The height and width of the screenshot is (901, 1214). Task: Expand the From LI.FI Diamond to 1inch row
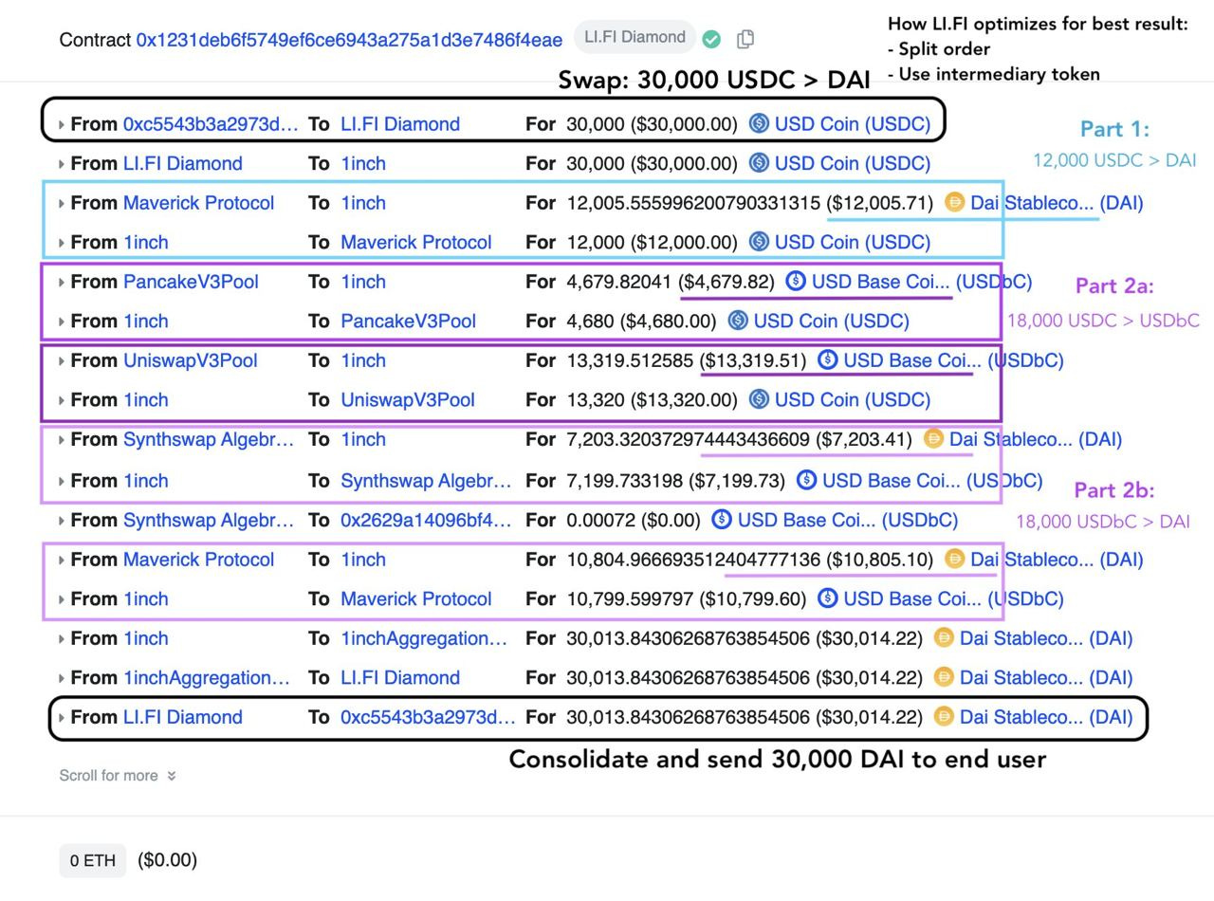62,164
